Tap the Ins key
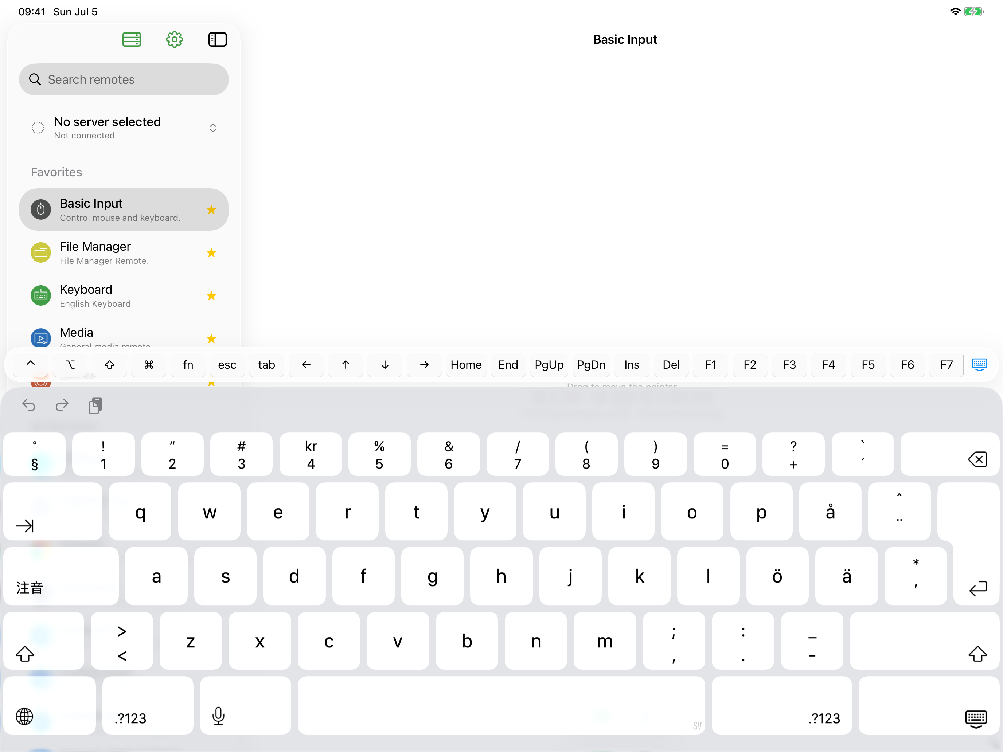 tap(632, 364)
